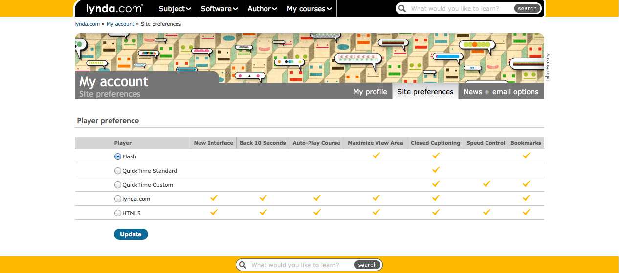Click HTML5 Speed Control checkmark icon

pyautogui.click(x=486, y=213)
